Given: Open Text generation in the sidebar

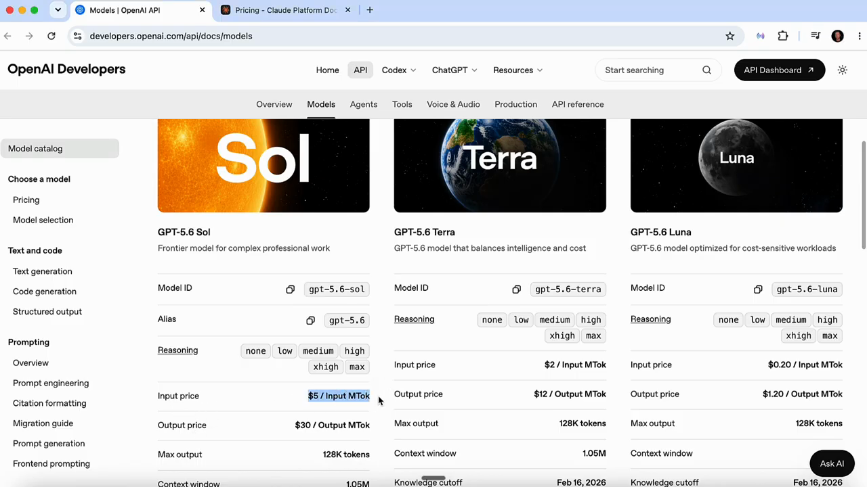Looking at the screenshot, I should 43,271.
